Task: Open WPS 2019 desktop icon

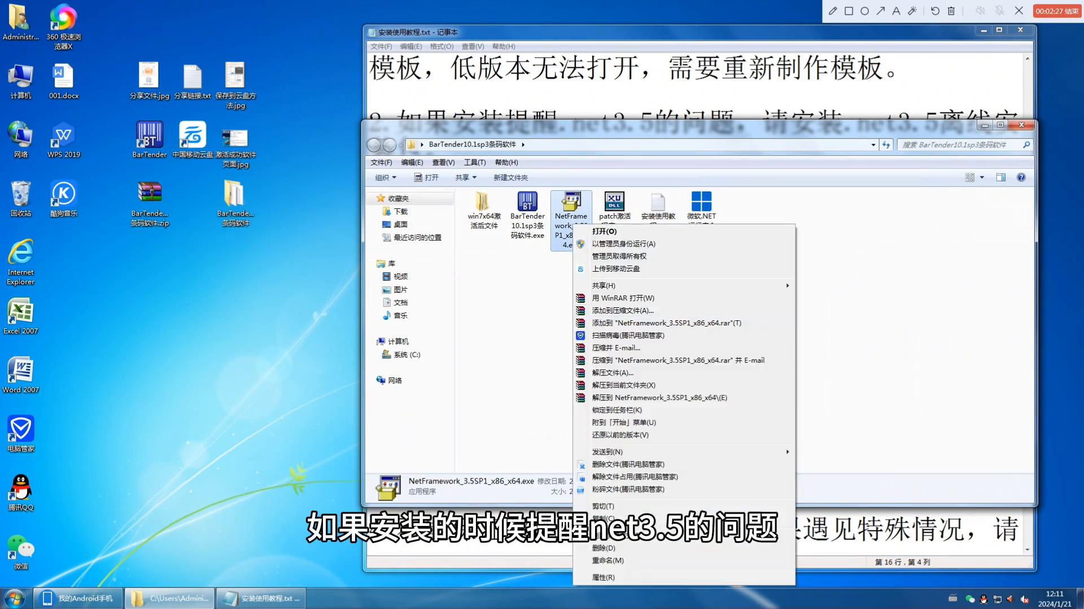Action: (63, 140)
